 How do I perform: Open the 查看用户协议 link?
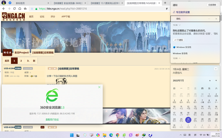(52, 119)
